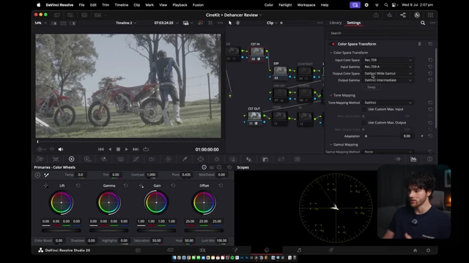Play the clip in reverse
The height and width of the screenshot is (263, 469).
[110, 149]
